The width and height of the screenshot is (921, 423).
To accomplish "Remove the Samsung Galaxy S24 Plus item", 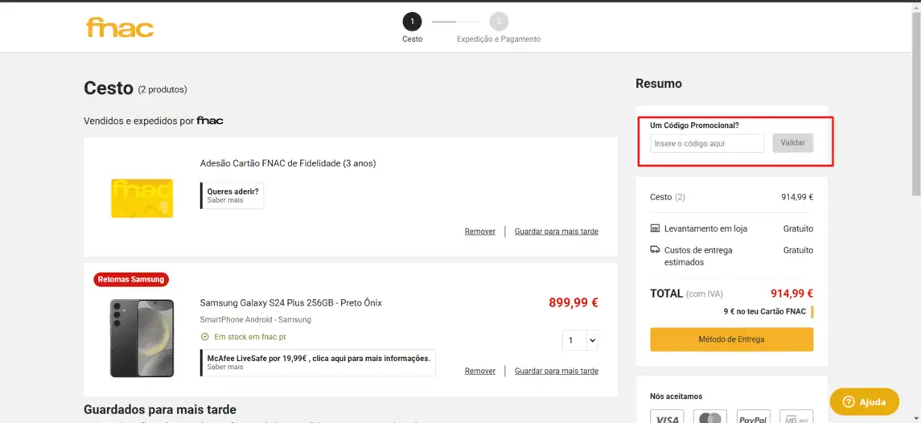I will (x=480, y=371).
